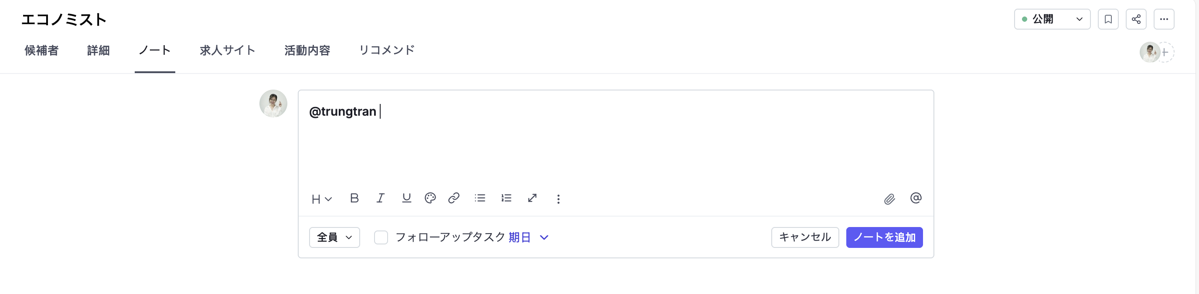Click the ノートを追加 button
1199x294 pixels.
pyautogui.click(x=884, y=237)
